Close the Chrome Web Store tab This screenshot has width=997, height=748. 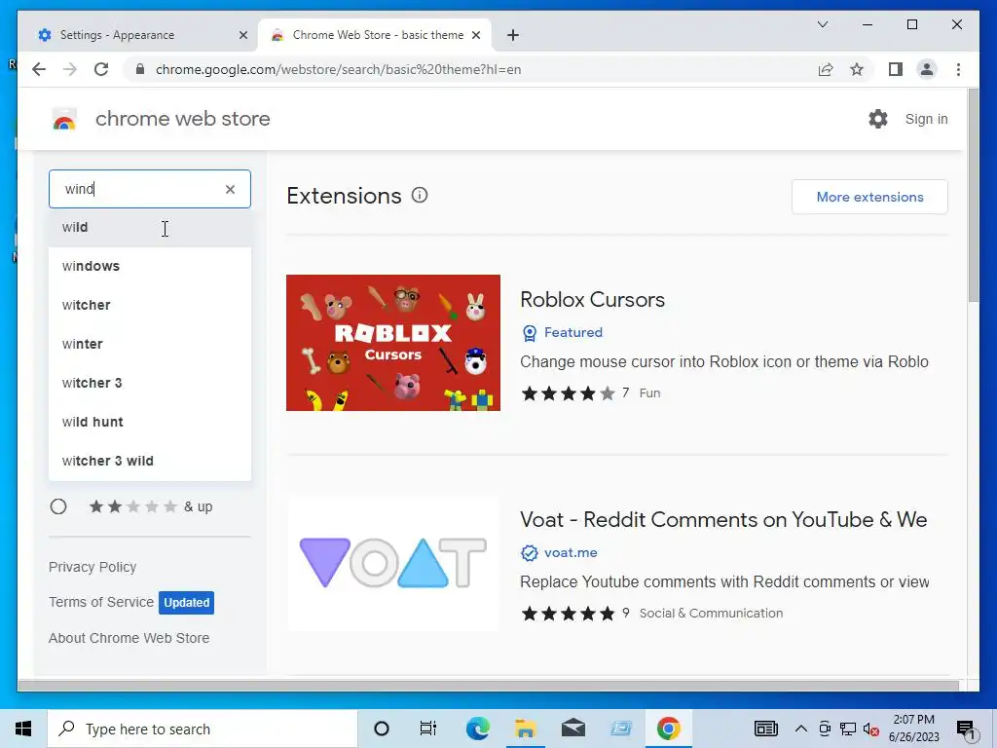pyautogui.click(x=475, y=35)
